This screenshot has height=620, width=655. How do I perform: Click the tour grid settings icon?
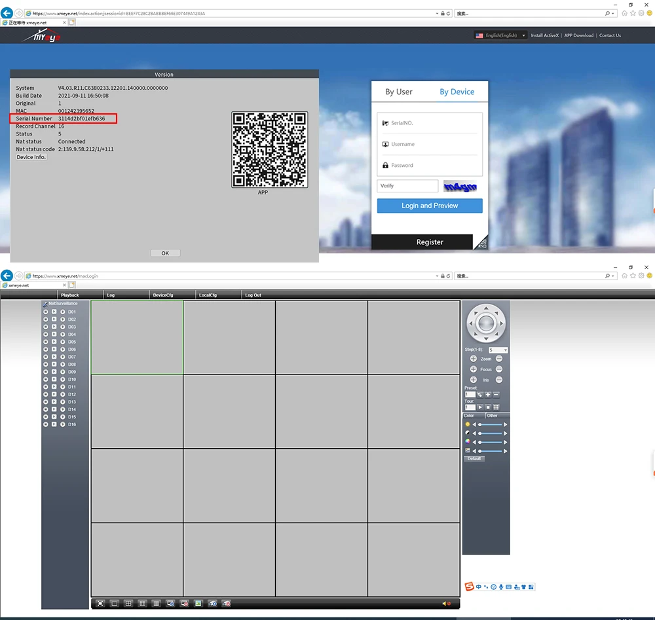tap(496, 407)
